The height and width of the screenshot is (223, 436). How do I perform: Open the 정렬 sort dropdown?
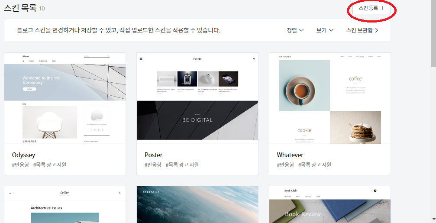point(295,30)
